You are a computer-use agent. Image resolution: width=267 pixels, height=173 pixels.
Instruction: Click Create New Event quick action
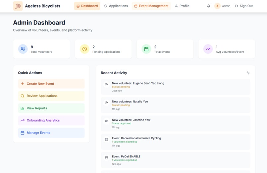pos(51,84)
